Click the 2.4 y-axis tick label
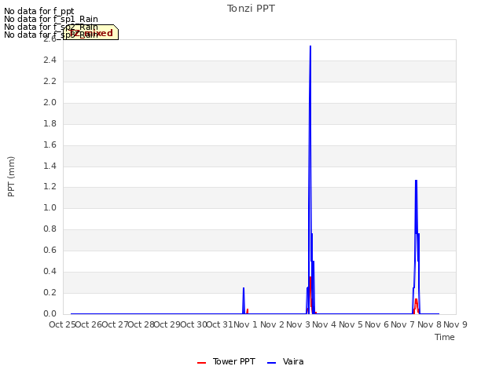 pyautogui.click(x=50, y=60)
